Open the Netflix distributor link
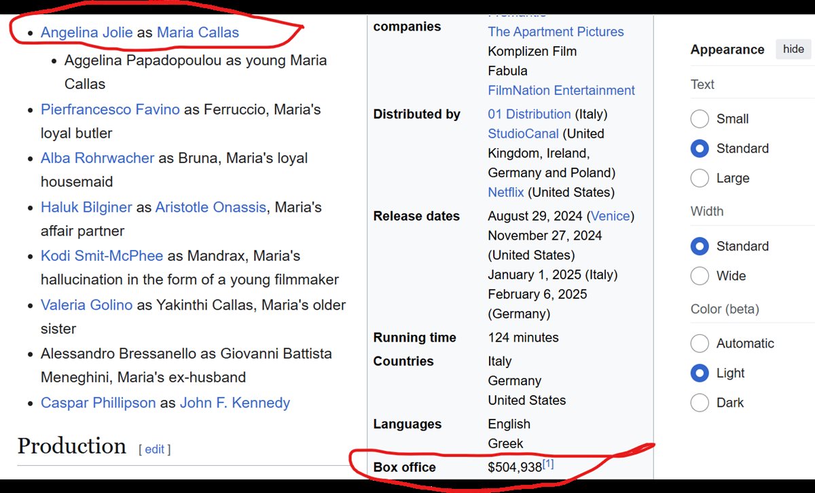This screenshot has width=815, height=493. (x=506, y=192)
